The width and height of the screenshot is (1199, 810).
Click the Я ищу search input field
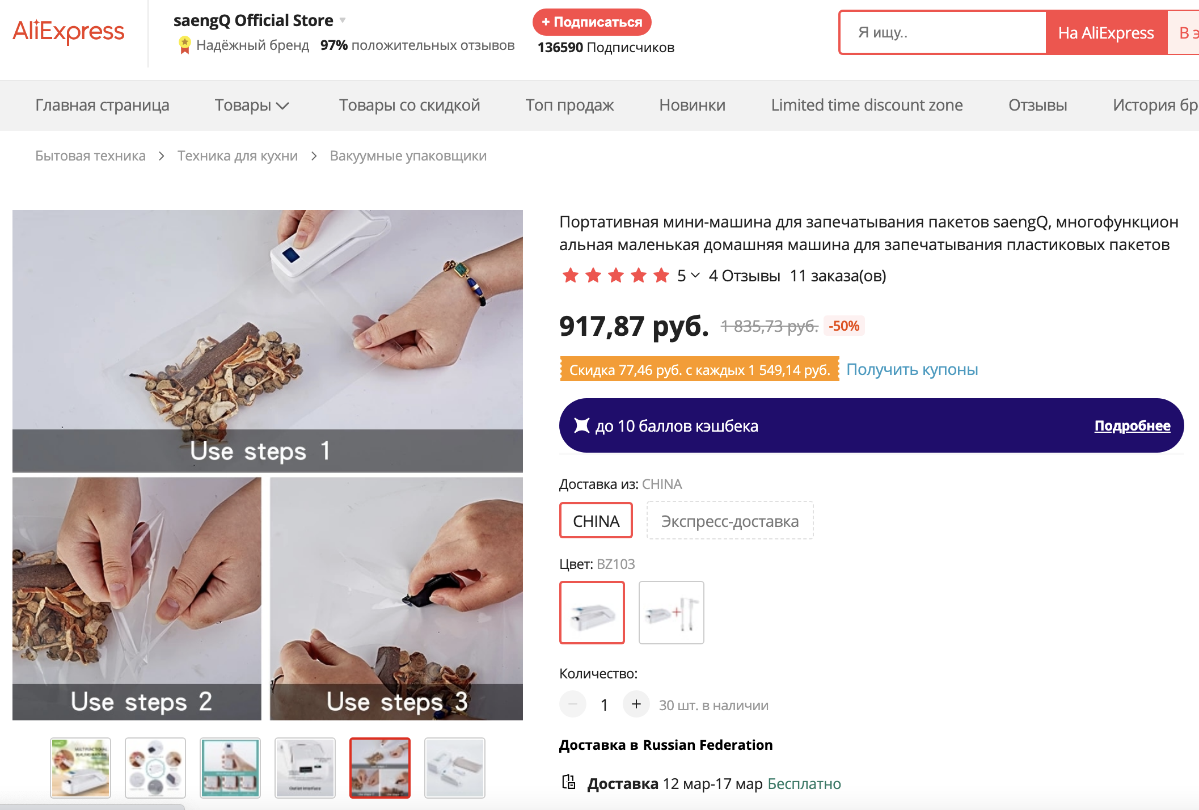point(943,33)
